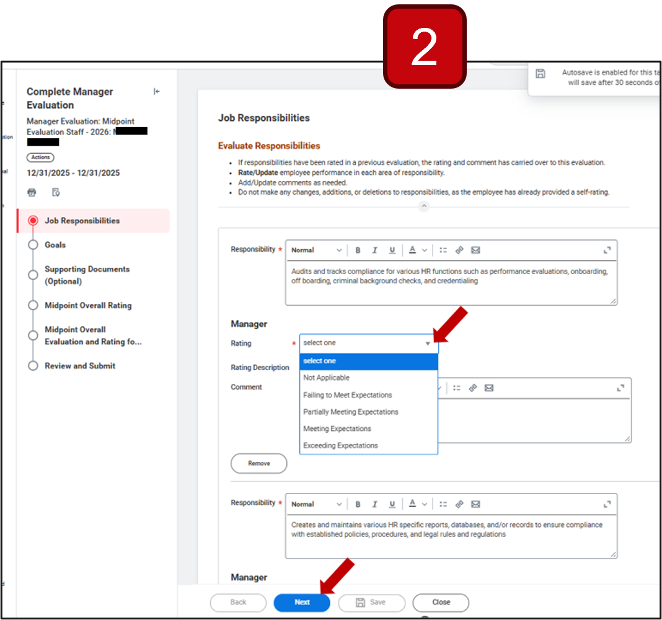Image resolution: width=662 pixels, height=620 pixels.
Task: Toggle bulleted list in second Responsibility editor
Action: tap(443, 504)
